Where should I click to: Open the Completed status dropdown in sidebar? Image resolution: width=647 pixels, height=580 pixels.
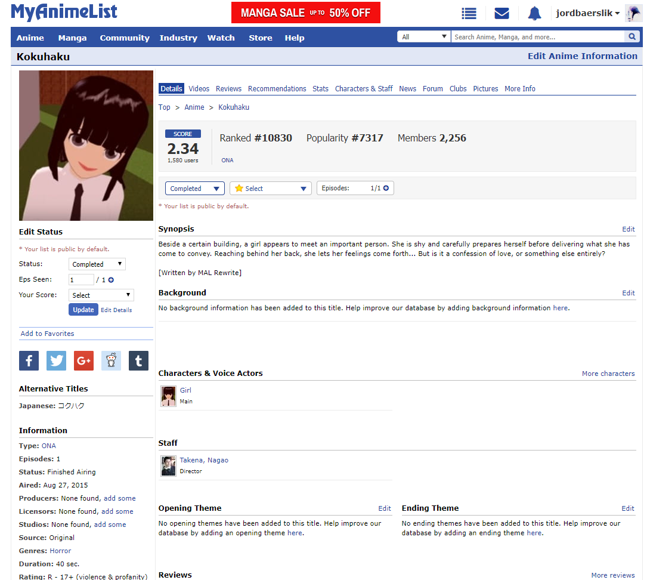click(x=97, y=264)
